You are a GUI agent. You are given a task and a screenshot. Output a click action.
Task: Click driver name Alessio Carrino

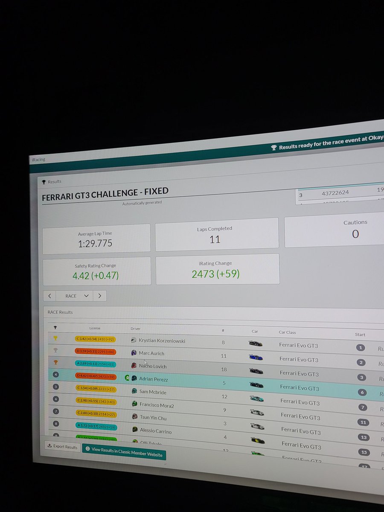point(156,431)
